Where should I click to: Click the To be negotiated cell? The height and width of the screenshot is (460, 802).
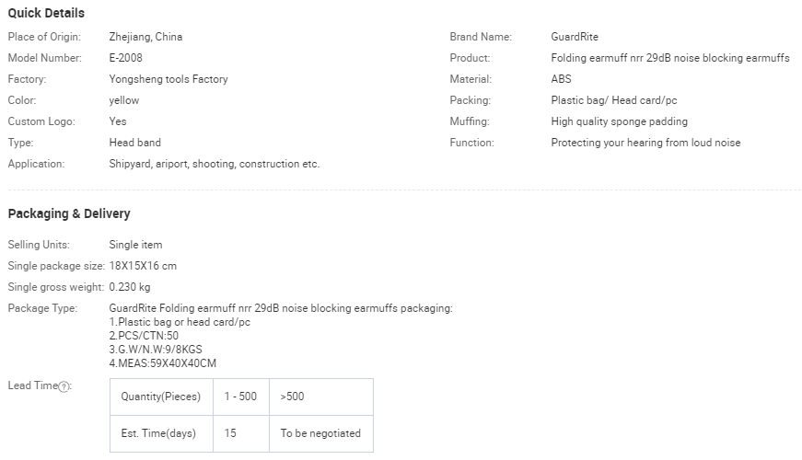(x=320, y=433)
